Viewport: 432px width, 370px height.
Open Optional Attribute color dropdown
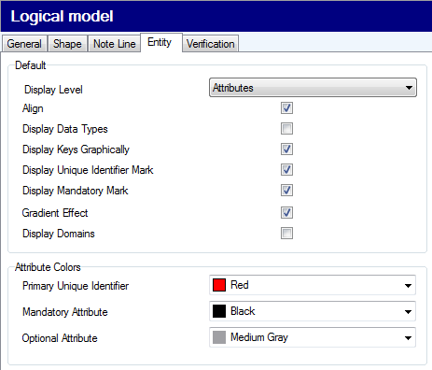(x=313, y=337)
